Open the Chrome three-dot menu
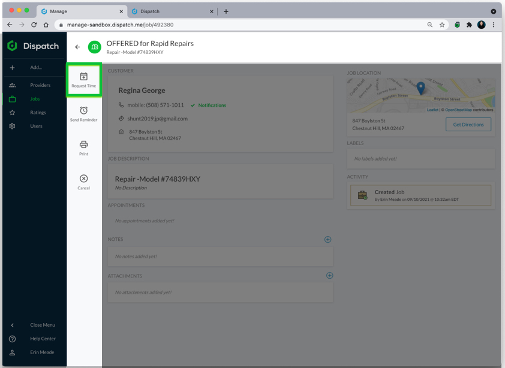The width and height of the screenshot is (505, 368). click(494, 25)
